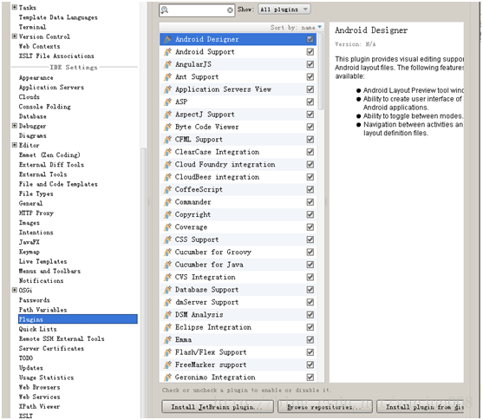Toggle the Copyright plugin checkbox
This screenshot has height=420, width=483.
point(310,214)
